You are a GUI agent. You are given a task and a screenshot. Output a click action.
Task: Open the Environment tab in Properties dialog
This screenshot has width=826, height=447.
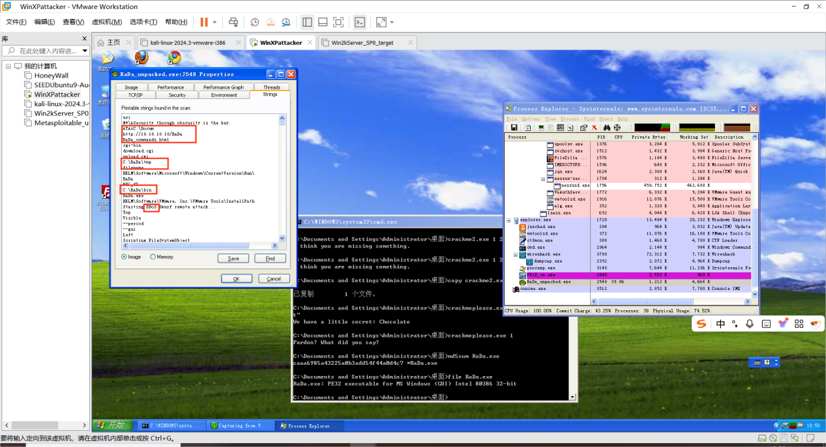(x=224, y=95)
